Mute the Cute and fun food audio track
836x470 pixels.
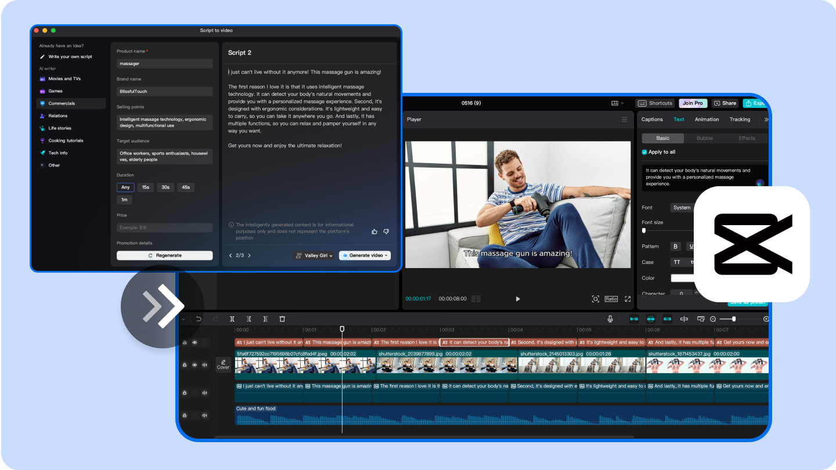[x=204, y=415]
